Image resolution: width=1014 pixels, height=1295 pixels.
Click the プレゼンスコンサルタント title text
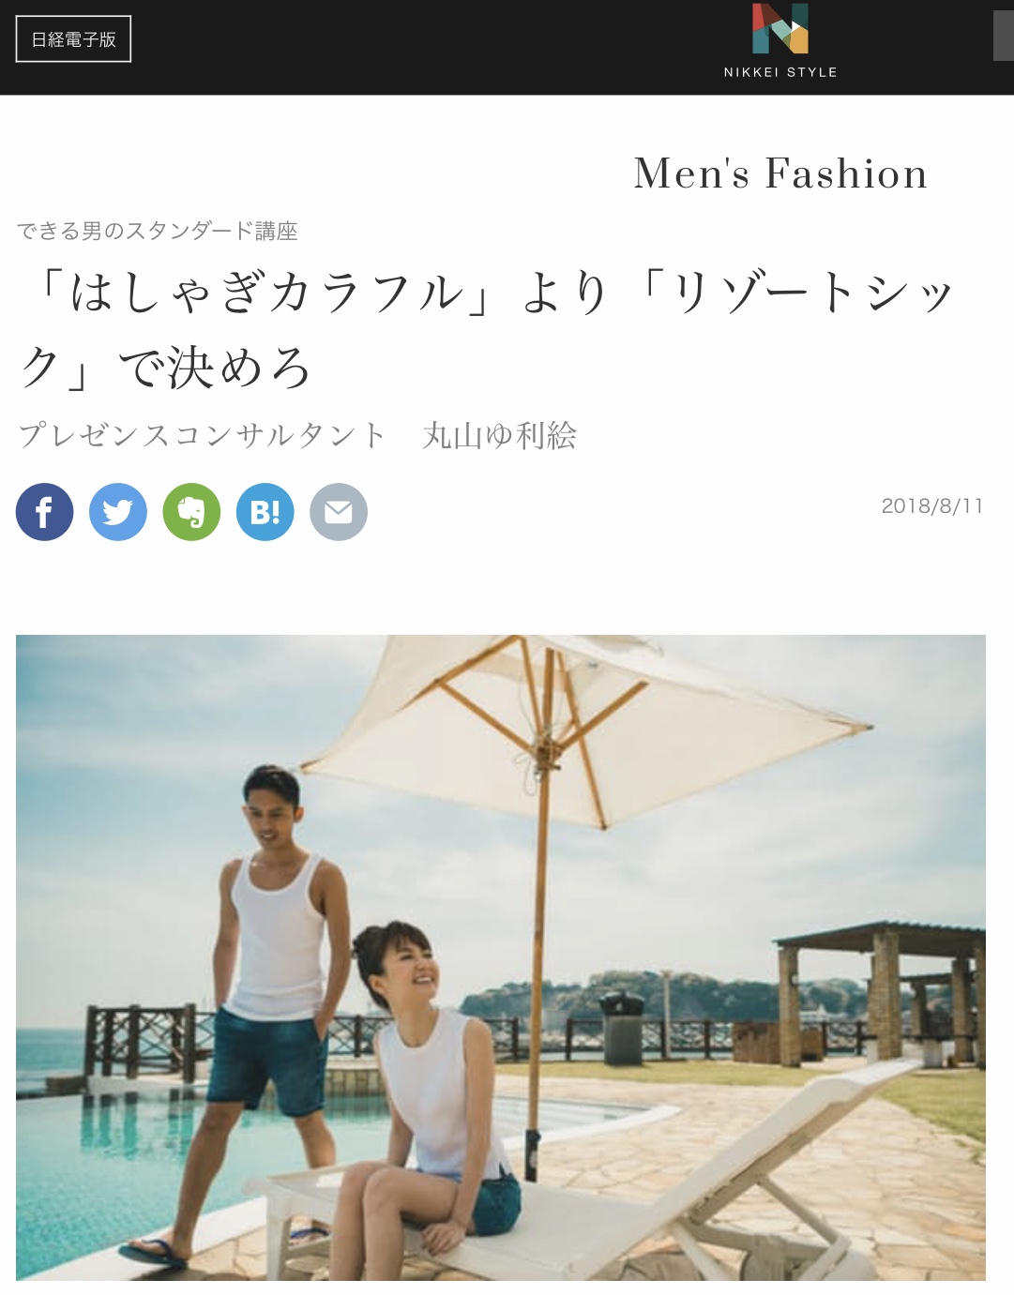click(202, 436)
